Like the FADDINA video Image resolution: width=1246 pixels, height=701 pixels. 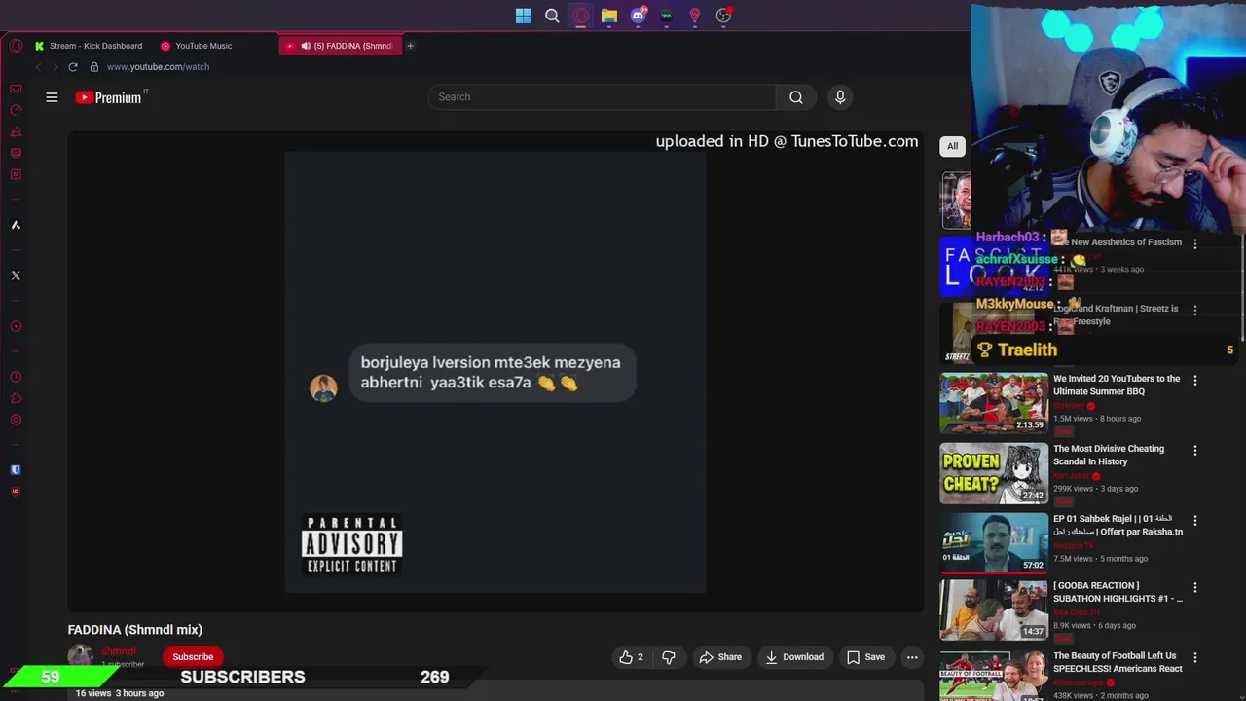coord(632,657)
